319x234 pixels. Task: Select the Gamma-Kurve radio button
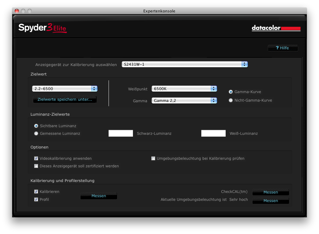[x=231, y=92]
